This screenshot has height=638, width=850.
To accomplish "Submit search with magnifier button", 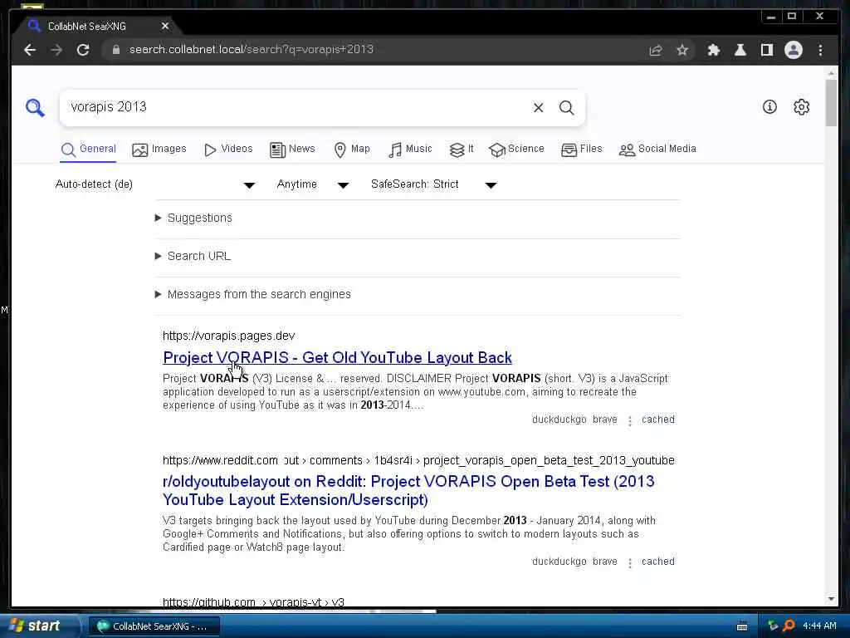I will point(566,107).
